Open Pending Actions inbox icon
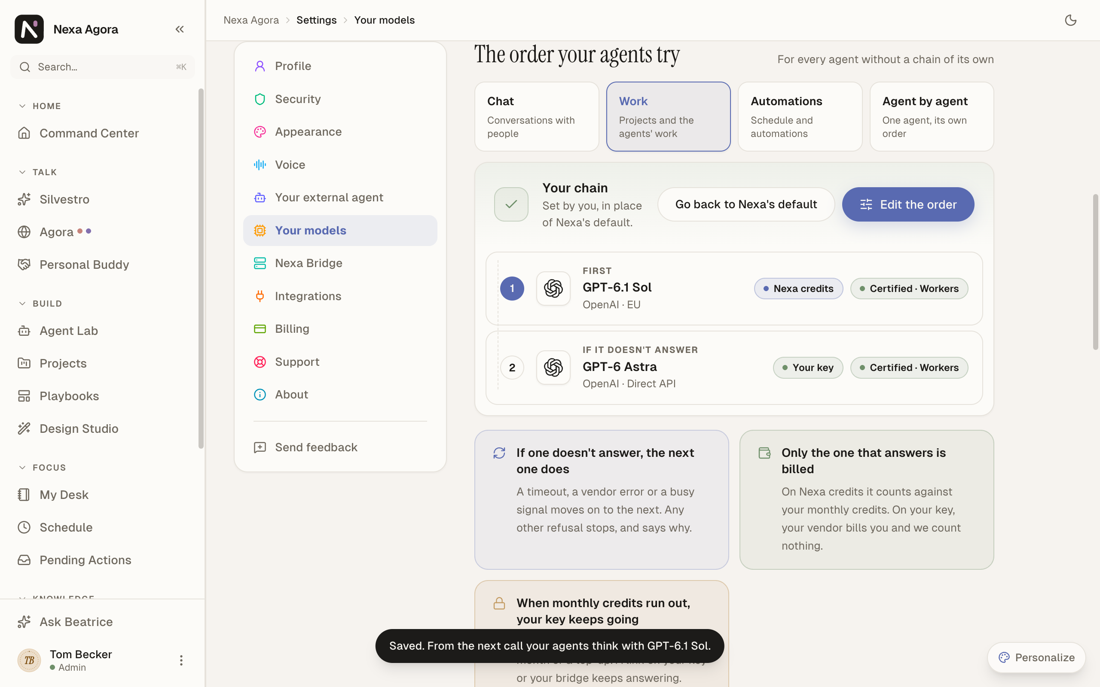 (24, 560)
